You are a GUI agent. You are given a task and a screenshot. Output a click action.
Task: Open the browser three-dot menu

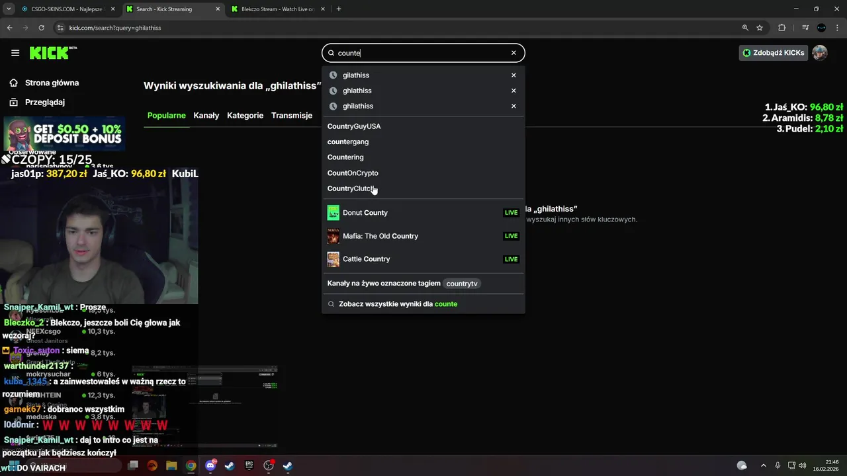[x=837, y=28]
